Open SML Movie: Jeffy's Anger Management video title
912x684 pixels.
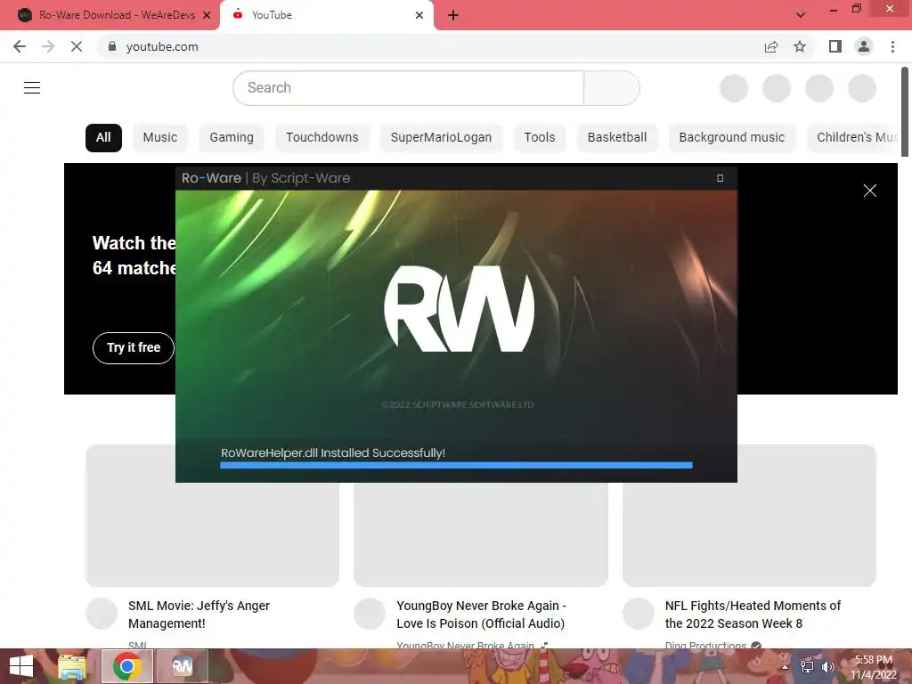(x=199, y=615)
